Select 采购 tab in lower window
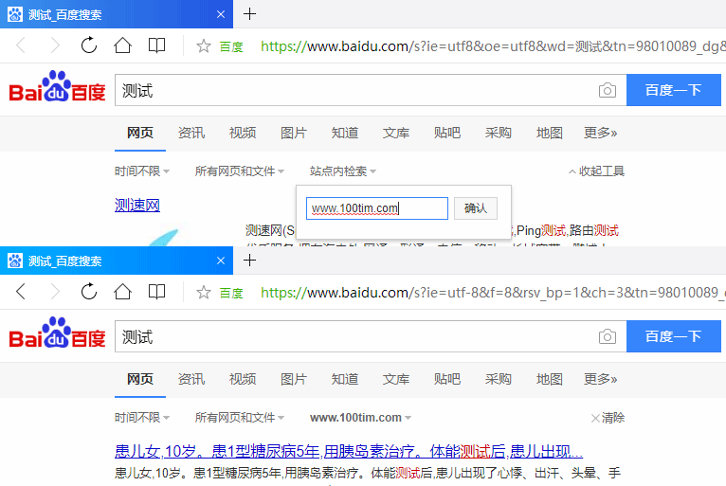 tap(499, 379)
